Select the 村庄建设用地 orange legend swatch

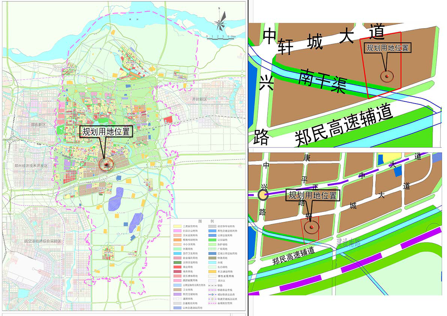213,272
